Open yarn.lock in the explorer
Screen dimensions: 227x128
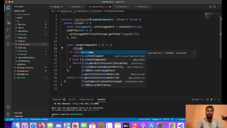point(21,78)
